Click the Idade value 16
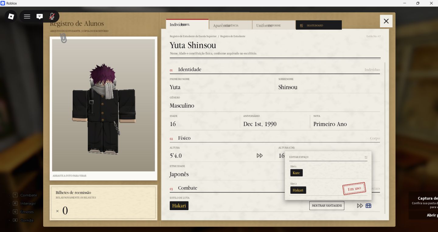This screenshot has width=438, height=232. (173, 124)
